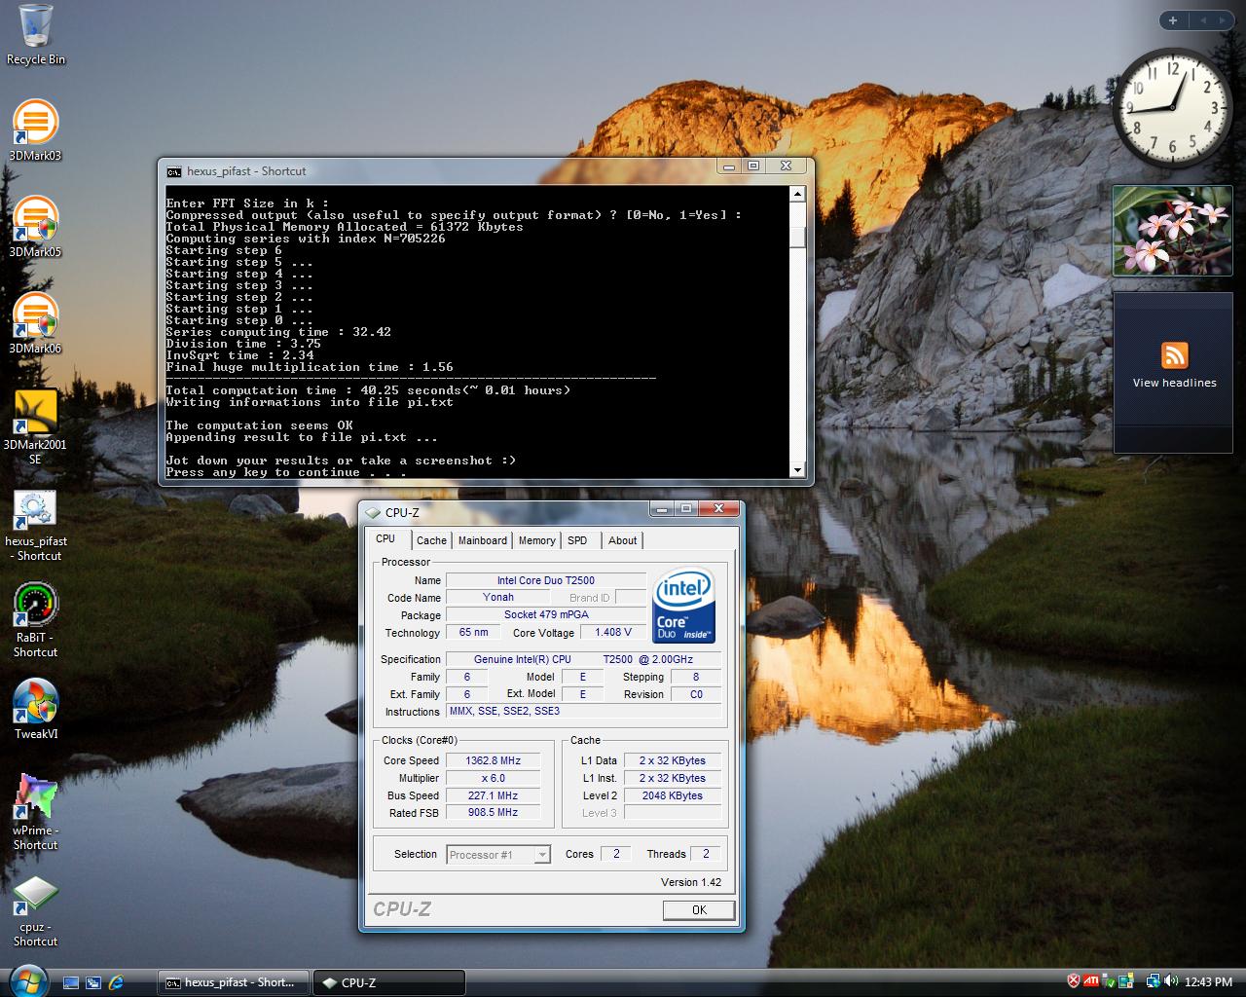The width and height of the screenshot is (1246, 997).
Task: Click View headlines link in gadget
Action: pos(1175,383)
